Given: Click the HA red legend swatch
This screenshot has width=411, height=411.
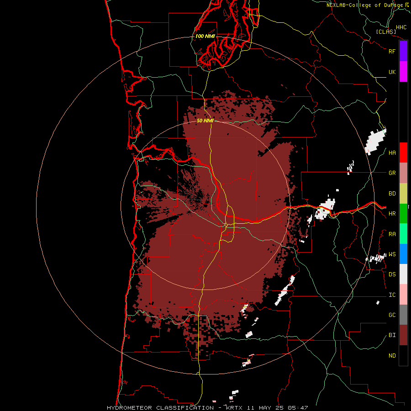Looking at the screenshot, I should pyautogui.click(x=403, y=153).
